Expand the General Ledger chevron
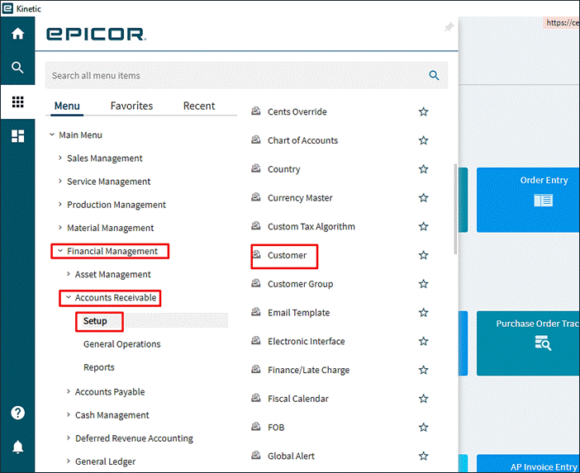The height and width of the screenshot is (473, 580). click(68, 461)
